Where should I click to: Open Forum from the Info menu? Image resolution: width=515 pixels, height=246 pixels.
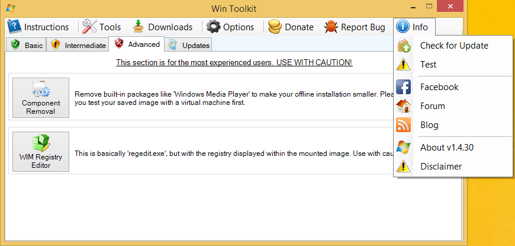tap(453, 106)
